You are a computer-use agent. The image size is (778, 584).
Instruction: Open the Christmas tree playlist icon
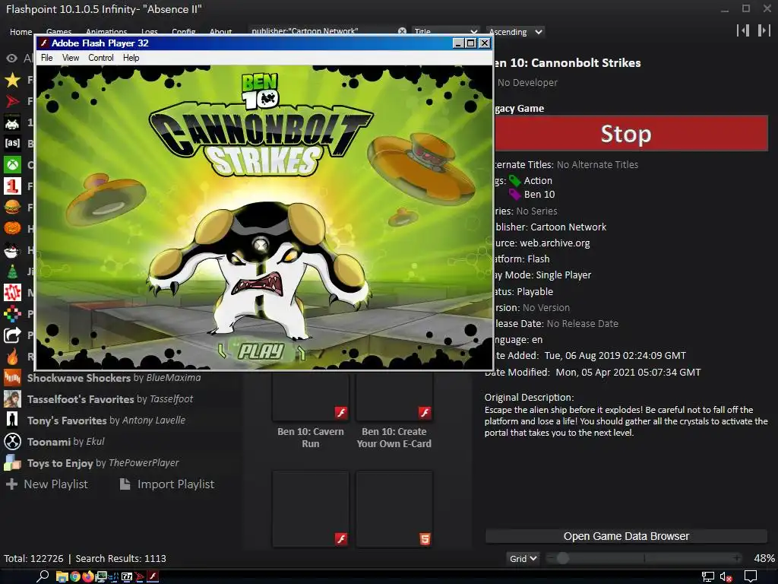point(12,271)
